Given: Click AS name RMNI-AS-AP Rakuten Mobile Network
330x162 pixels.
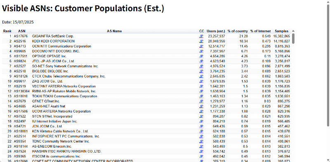Looking at the screenshot, I should [64, 92].
